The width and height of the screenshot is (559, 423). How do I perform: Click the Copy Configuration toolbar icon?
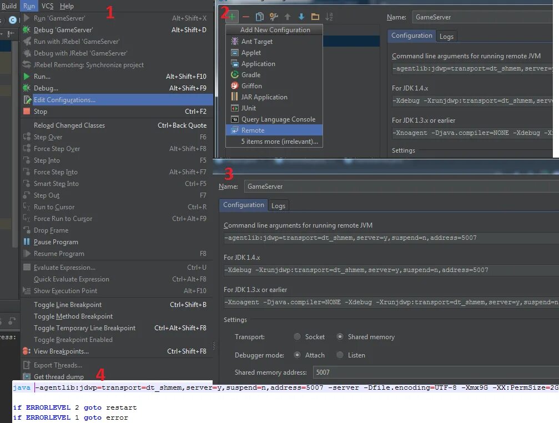tap(260, 17)
